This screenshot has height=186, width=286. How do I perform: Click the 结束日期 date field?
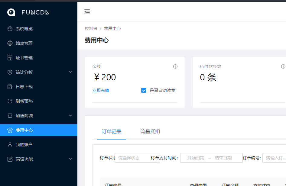coord(223,158)
